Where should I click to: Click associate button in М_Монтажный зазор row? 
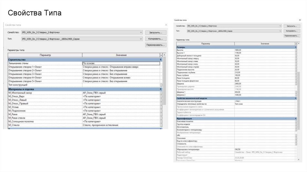point(161,93)
